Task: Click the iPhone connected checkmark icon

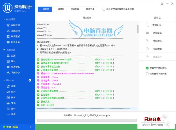Action: [30, 80]
